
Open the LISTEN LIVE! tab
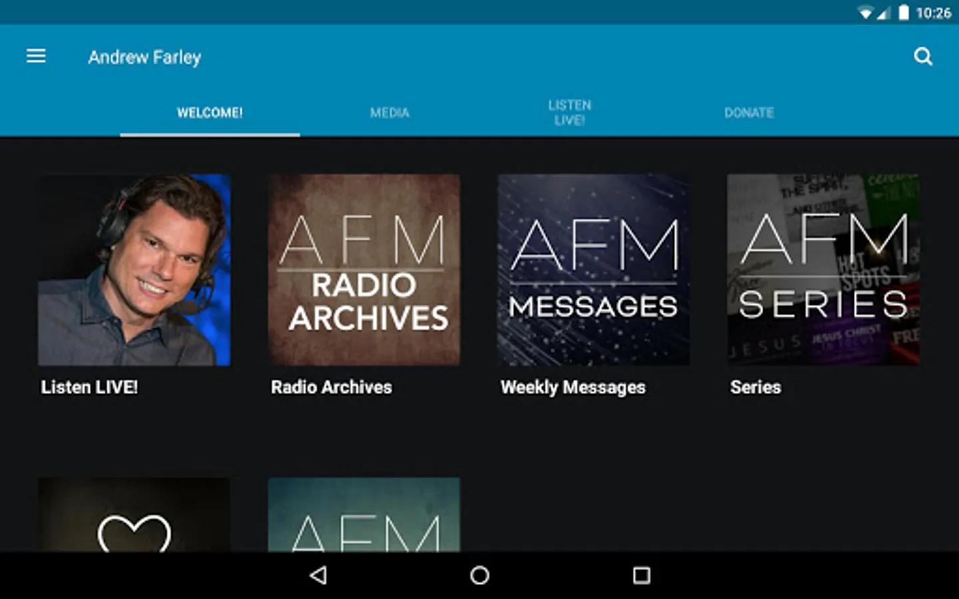point(569,112)
